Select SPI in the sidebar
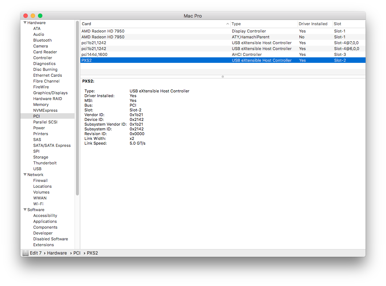 36,151
